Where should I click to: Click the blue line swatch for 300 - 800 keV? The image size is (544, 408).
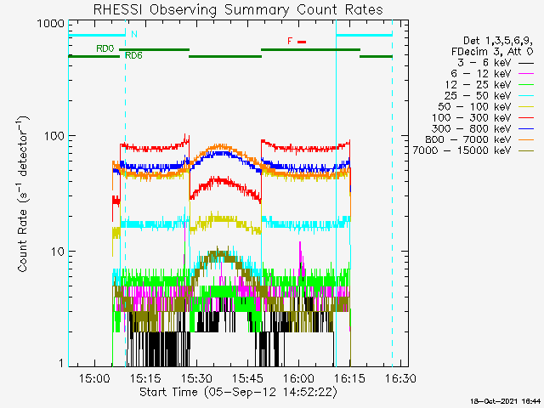[526, 128]
